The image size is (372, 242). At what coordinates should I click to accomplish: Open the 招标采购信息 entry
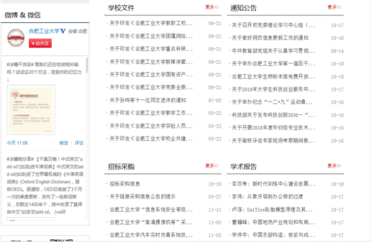click(124, 184)
